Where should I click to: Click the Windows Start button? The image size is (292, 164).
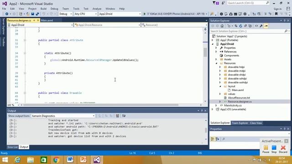(5, 160)
